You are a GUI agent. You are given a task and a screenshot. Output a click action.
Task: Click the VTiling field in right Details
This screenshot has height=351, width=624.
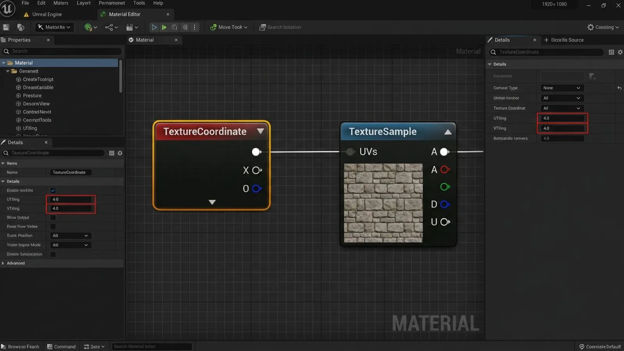[x=562, y=128]
